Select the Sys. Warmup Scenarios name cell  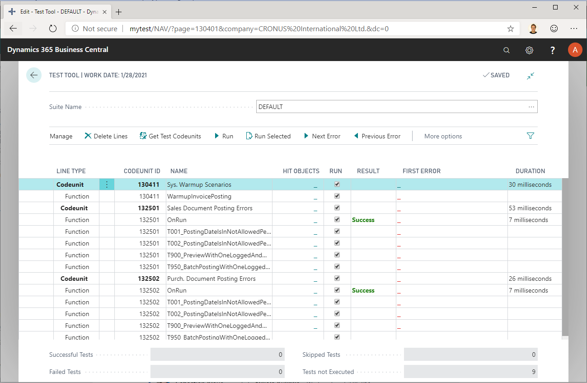pos(219,184)
